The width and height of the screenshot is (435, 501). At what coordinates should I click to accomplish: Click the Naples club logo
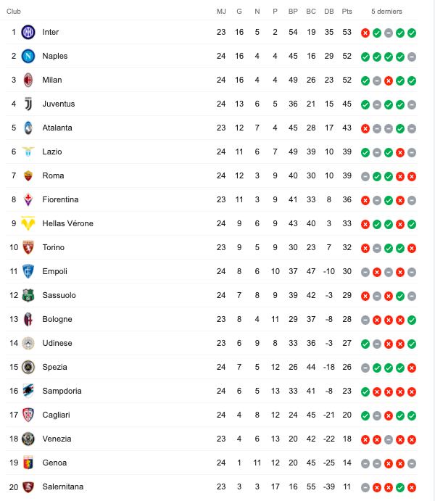[x=28, y=56]
